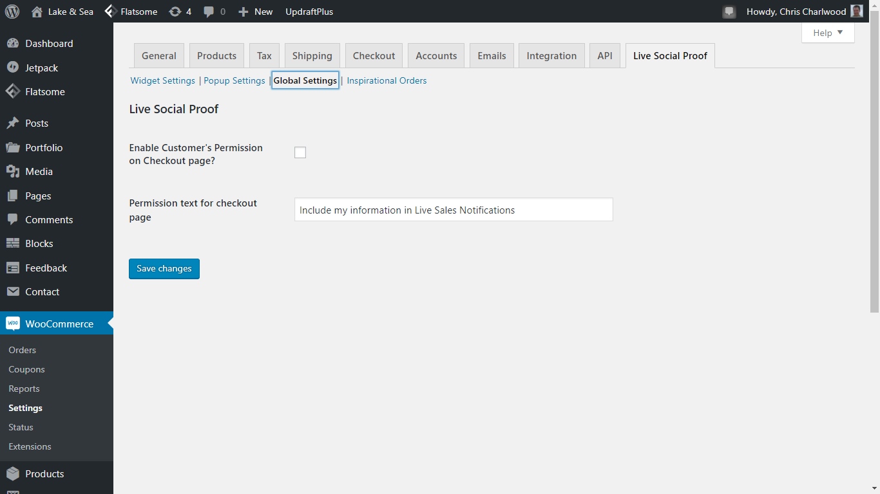The width and height of the screenshot is (880, 494).
Task: Open UpdraftPlus in the admin bar
Action: 309,12
